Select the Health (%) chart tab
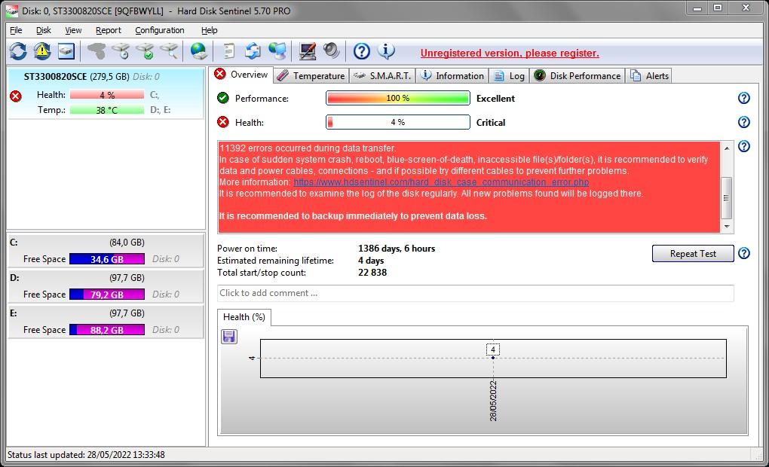This screenshot has width=769, height=467. click(244, 317)
